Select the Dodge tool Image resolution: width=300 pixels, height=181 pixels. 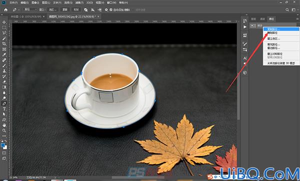point(4,98)
